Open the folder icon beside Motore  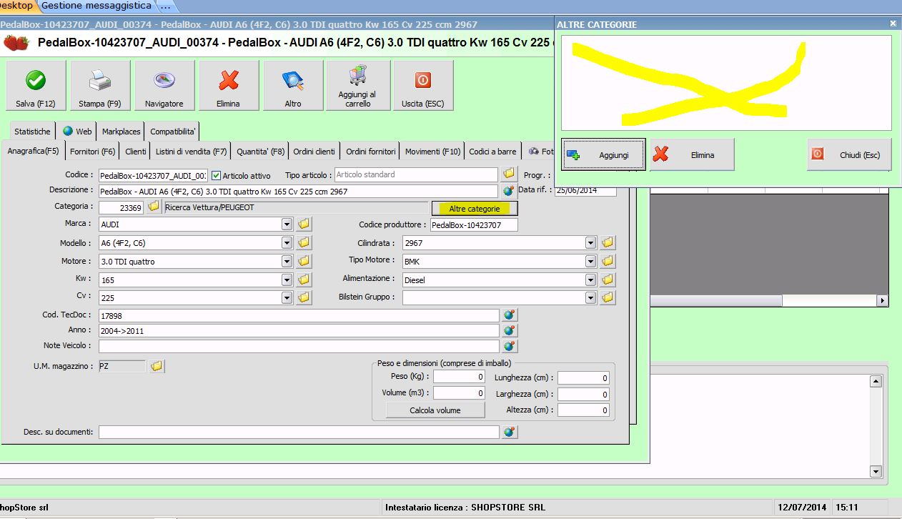pyautogui.click(x=304, y=261)
